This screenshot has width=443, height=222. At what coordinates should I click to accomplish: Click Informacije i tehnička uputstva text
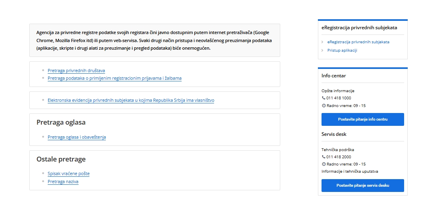pos(350,172)
